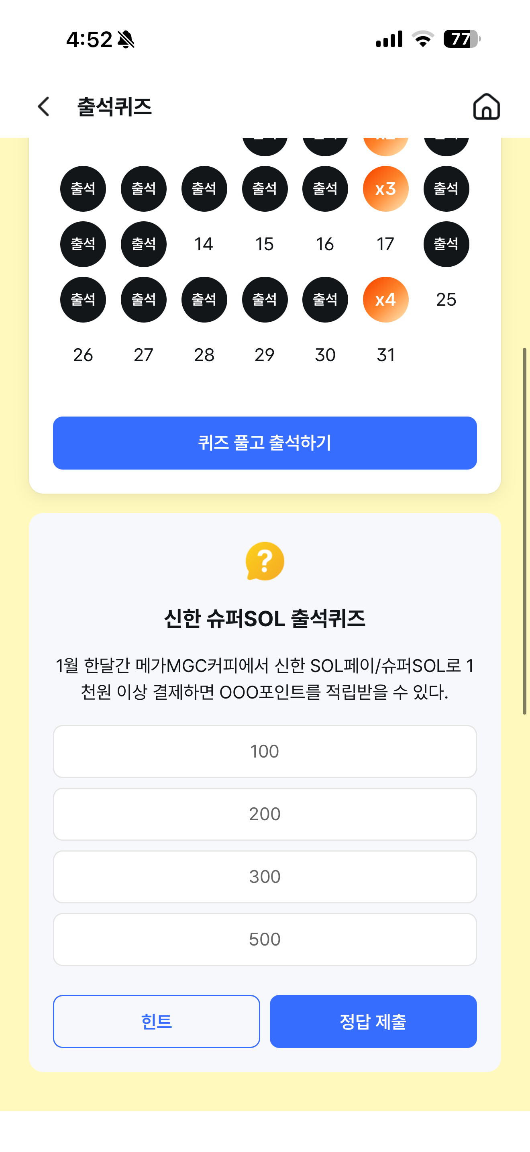This screenshot has height=1152, width=530.
Task: Tap calendar day 17
Action: tap(385, 244)
